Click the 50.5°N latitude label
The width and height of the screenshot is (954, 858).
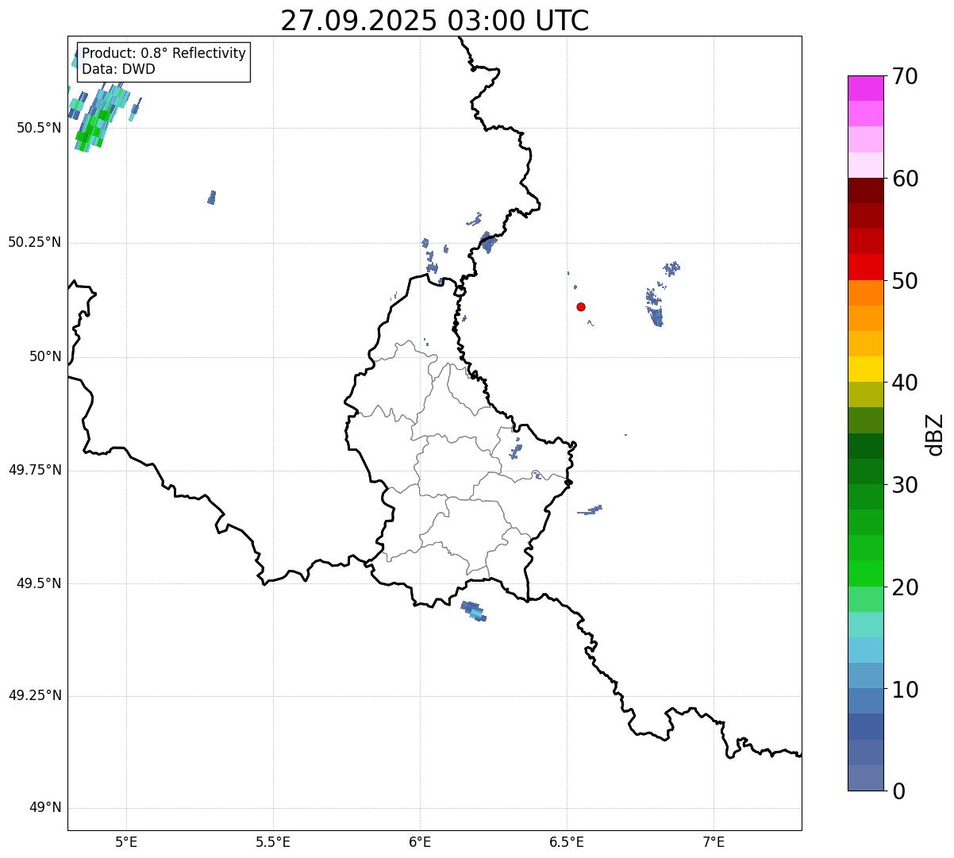click(39, 128)
